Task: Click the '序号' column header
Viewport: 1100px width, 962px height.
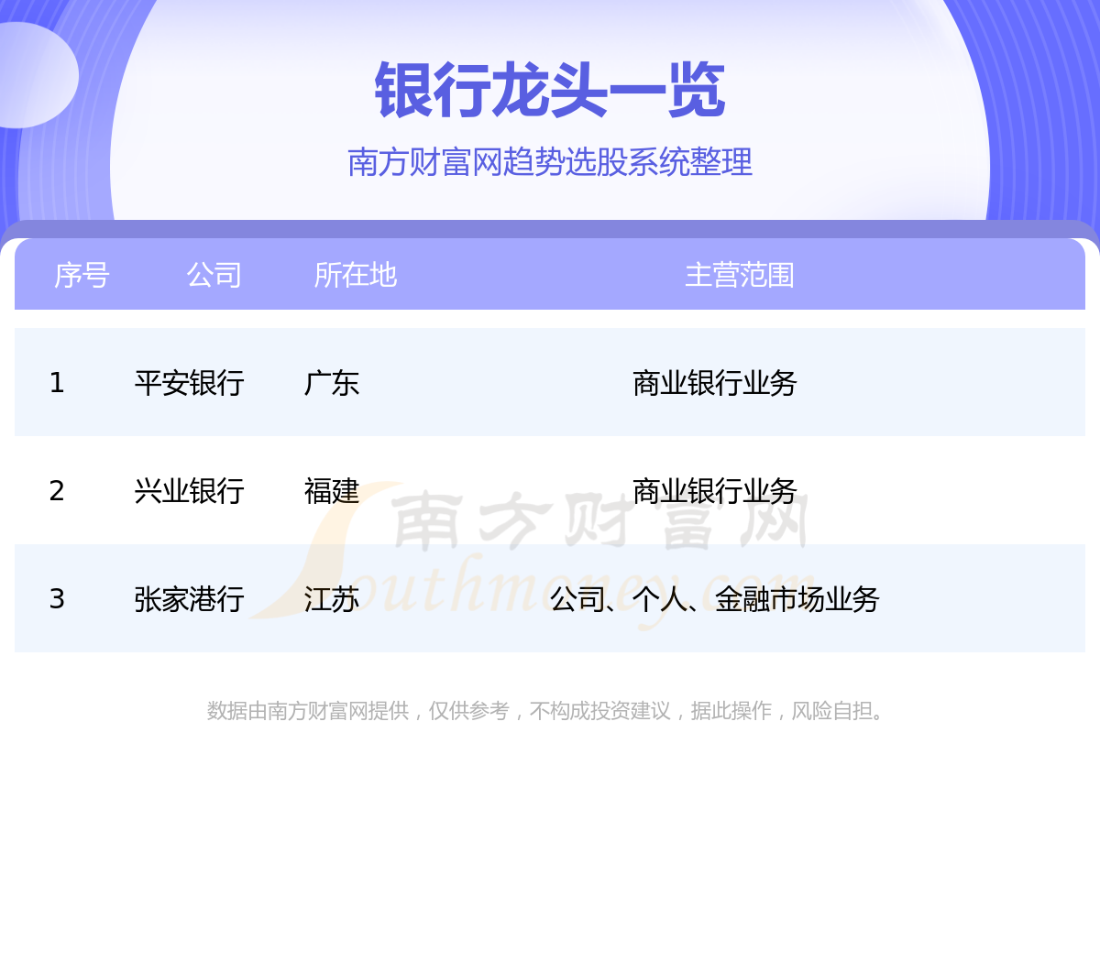Action: coord(82,275)
